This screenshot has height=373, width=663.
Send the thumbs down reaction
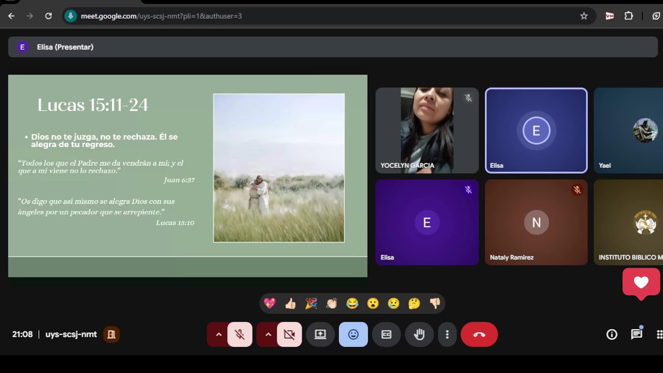tap(435, 304)
